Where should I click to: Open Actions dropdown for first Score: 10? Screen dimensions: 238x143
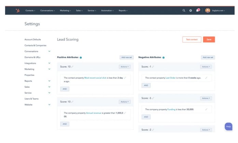click(125, 67)
